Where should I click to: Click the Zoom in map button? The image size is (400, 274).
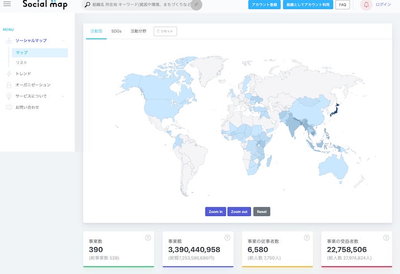pos(215,211)
